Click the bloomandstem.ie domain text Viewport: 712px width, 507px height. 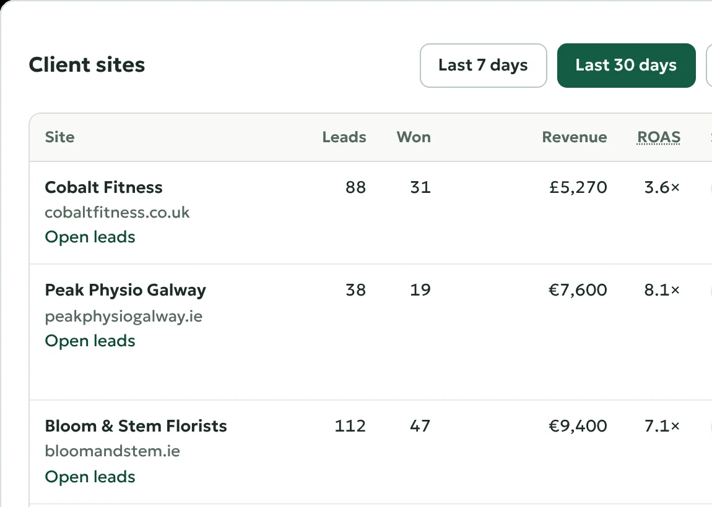click(x=112, y=451)
